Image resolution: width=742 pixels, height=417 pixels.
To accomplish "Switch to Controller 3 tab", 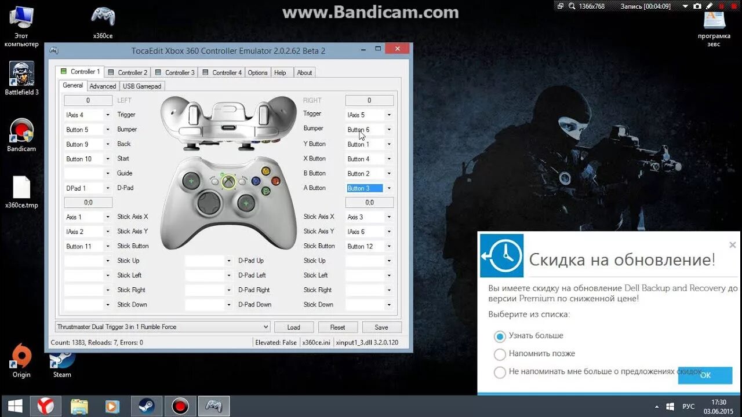I will (x=174, y=72).
